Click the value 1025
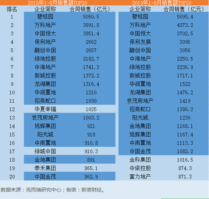Viewport: 209px width, 199px height. 91,110
